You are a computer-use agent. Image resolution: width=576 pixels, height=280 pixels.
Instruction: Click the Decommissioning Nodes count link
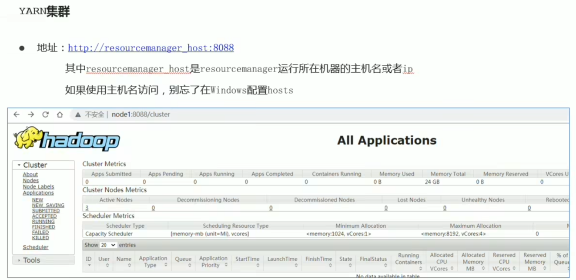coord(153,208)
